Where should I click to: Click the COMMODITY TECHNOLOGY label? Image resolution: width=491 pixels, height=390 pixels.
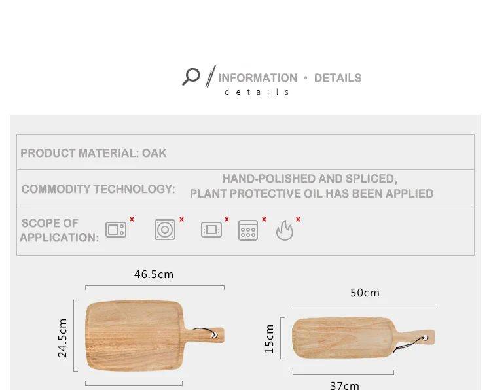tap(98, 189)
